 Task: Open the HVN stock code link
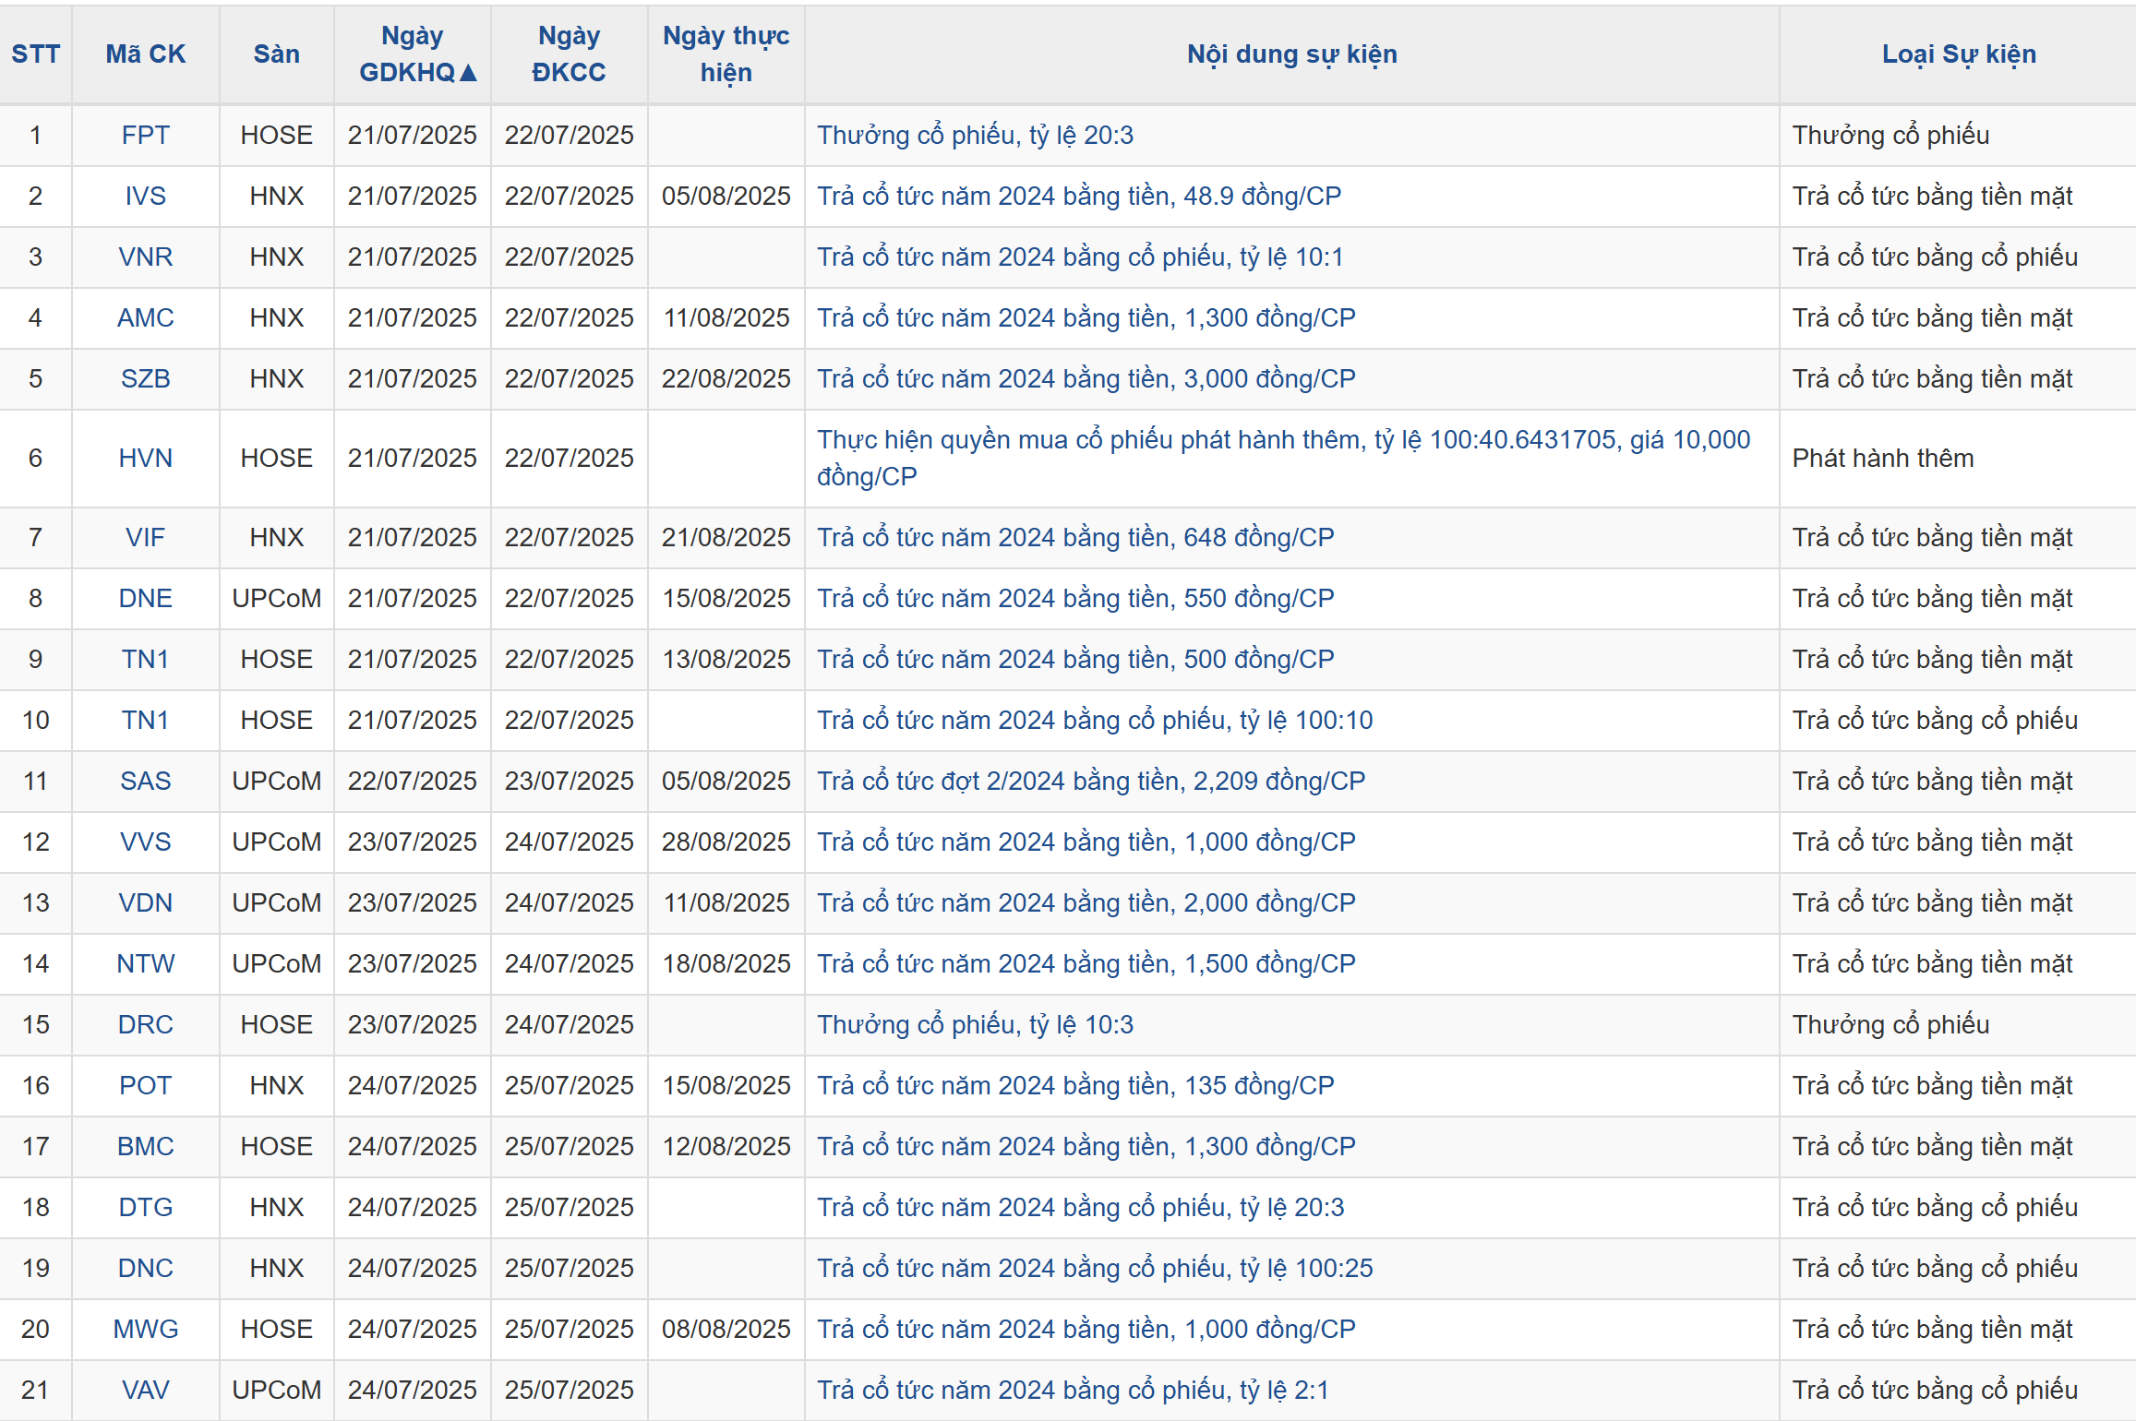(x=146, y=458)
